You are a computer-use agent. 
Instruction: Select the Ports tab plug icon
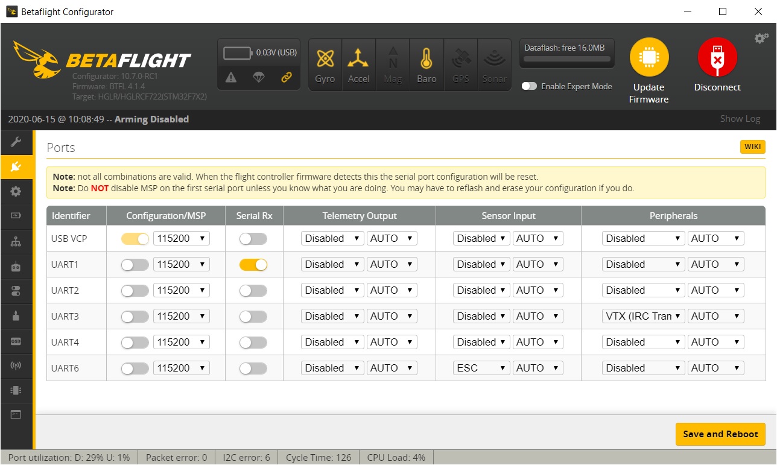point(16,166)
